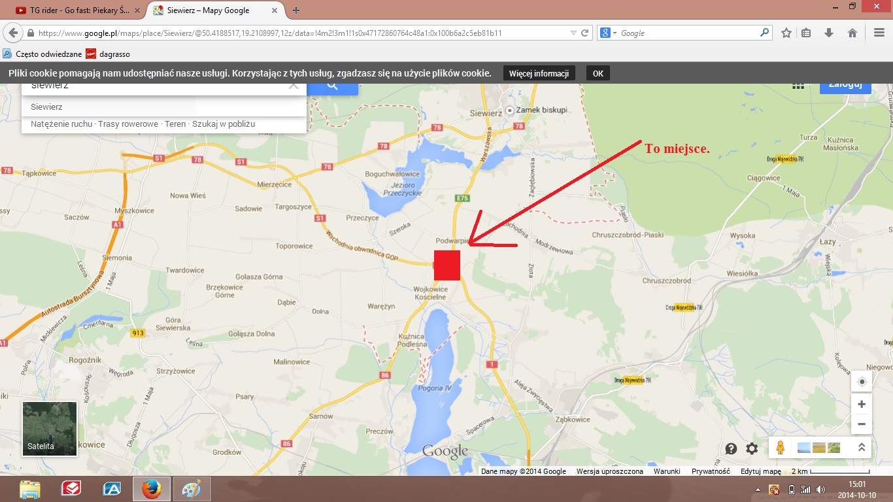Zoom out the map with minus
Viewport: 893px width, 502px height.
(x=862, y=424)
